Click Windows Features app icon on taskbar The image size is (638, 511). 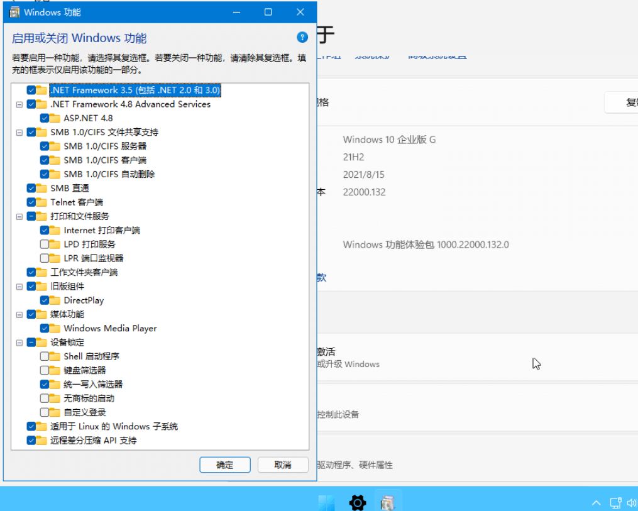point(388,503)
